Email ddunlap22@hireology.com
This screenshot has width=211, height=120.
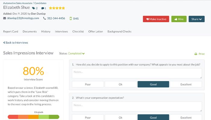[x=23, y=18]
